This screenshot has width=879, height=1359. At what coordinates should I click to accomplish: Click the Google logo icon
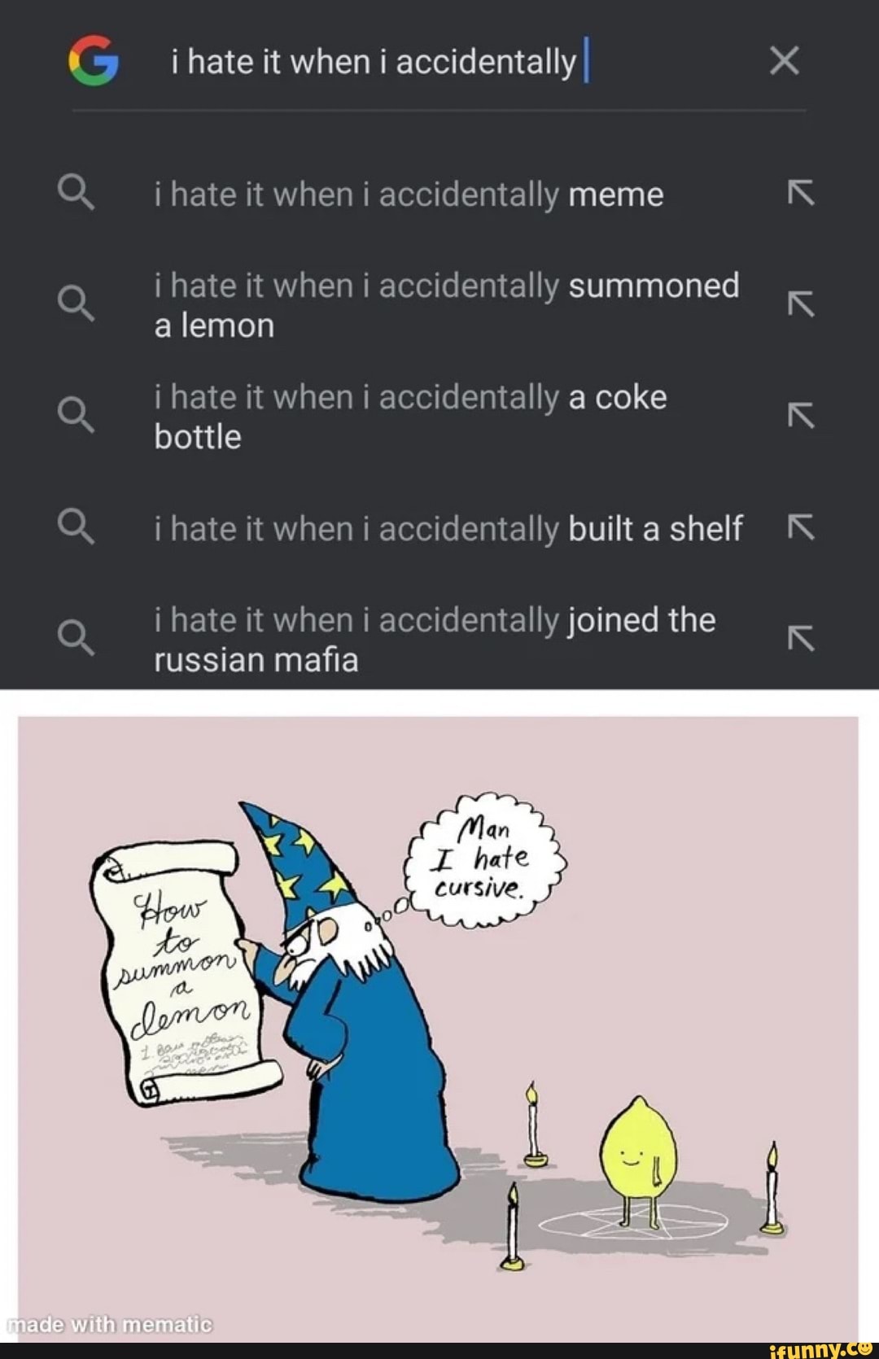[x=94, y=60]
